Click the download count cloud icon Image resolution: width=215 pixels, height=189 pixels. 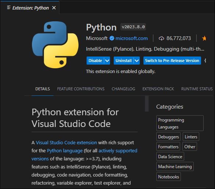click(161, 39)
